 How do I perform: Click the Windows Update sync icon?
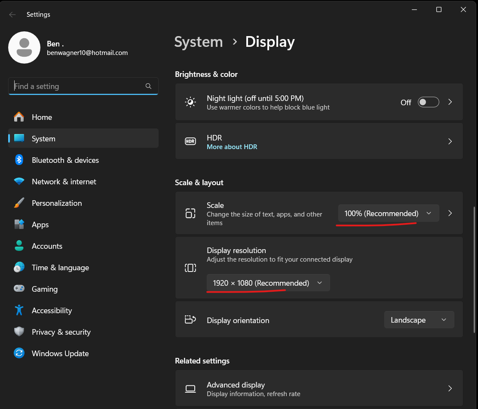[x=19, y=353]
